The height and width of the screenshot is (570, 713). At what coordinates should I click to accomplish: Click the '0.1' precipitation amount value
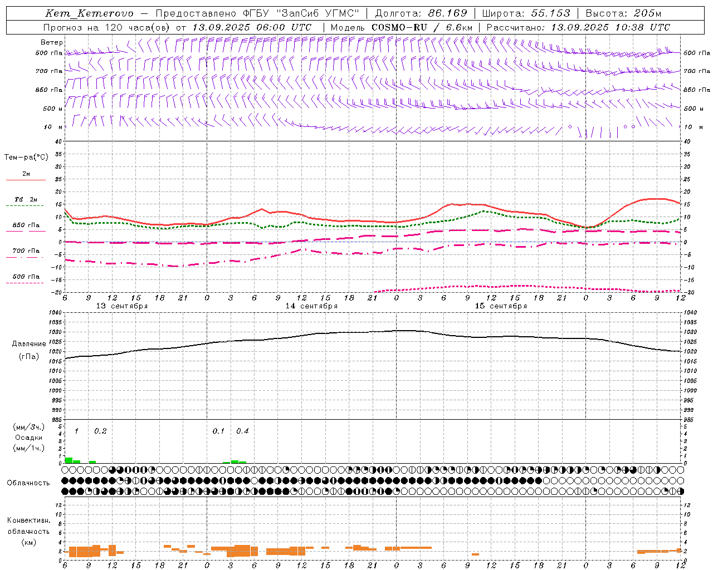[x=218, y=431]
